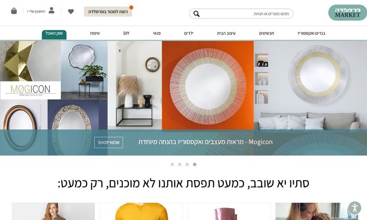This screenshot has height=220, width=367.
Task: Open the DIY category menu
Action: pyautogui.click(x=127, y=33)
